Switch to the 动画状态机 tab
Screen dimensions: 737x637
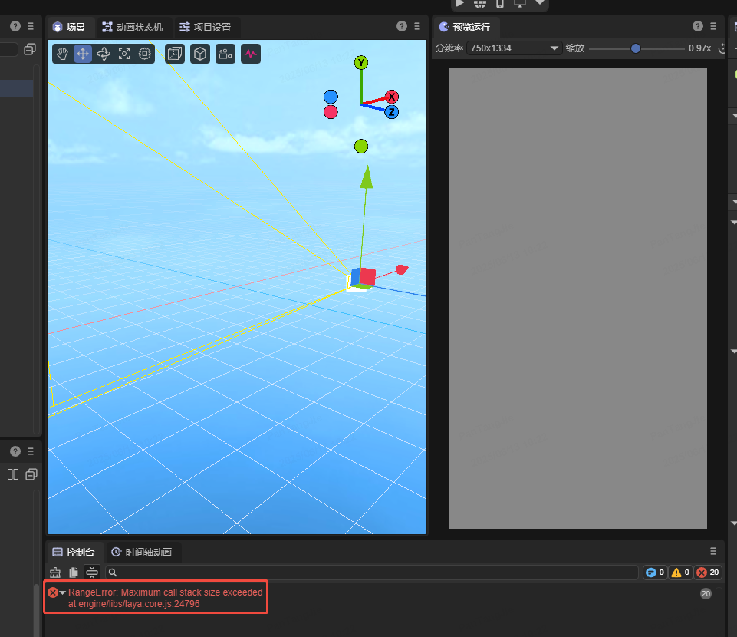point(132,27)
